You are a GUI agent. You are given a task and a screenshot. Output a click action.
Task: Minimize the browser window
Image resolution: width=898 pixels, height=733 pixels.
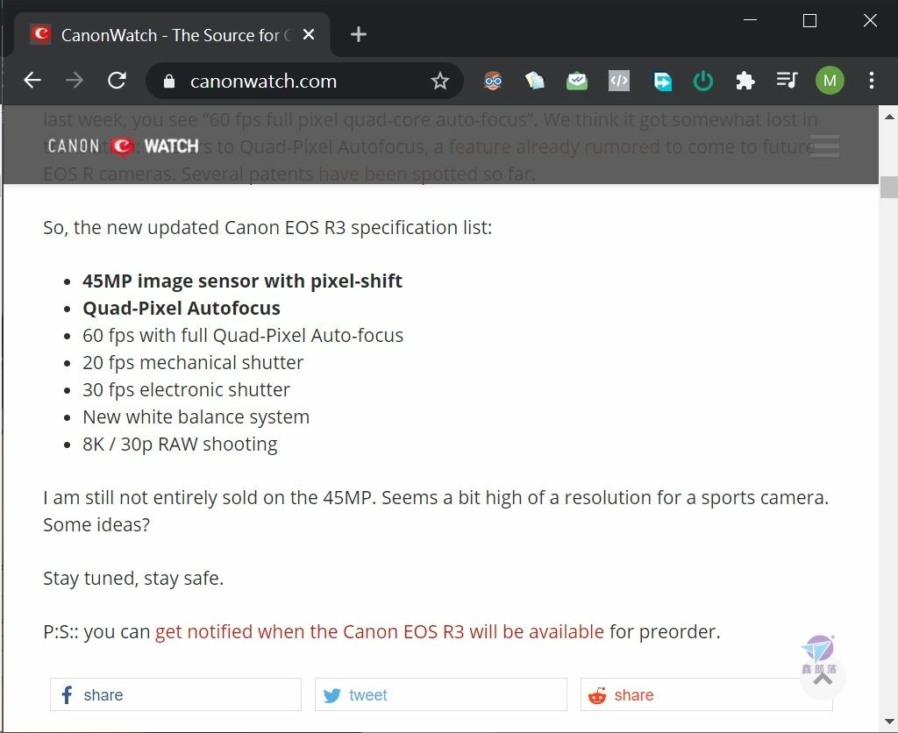(751, 21)
